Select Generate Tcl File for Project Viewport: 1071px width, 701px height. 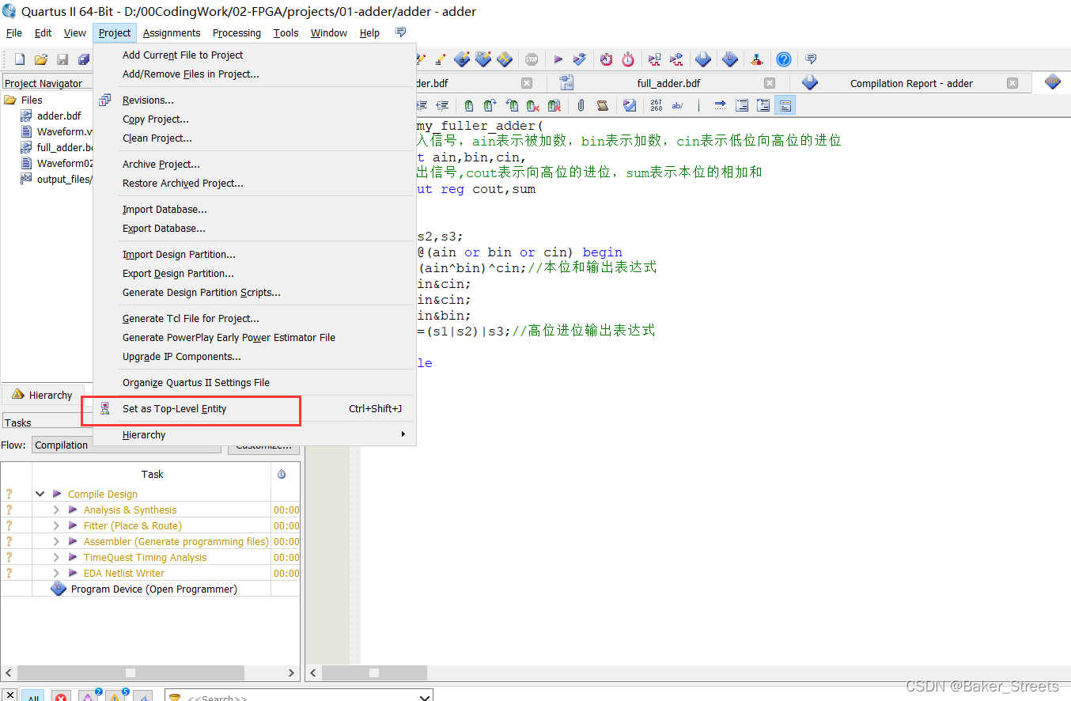[255, 318]
